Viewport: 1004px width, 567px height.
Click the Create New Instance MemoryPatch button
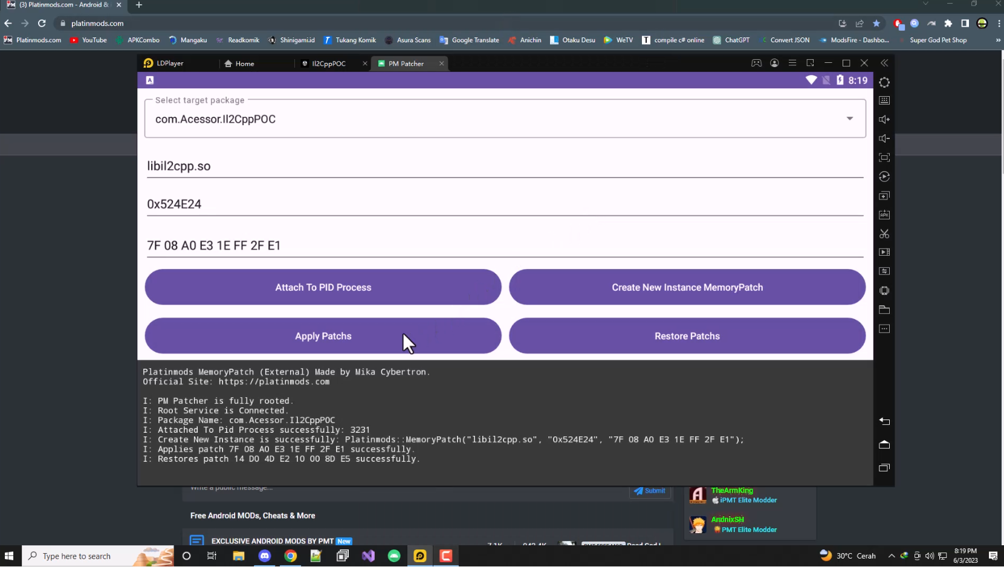tap(687, 287)
